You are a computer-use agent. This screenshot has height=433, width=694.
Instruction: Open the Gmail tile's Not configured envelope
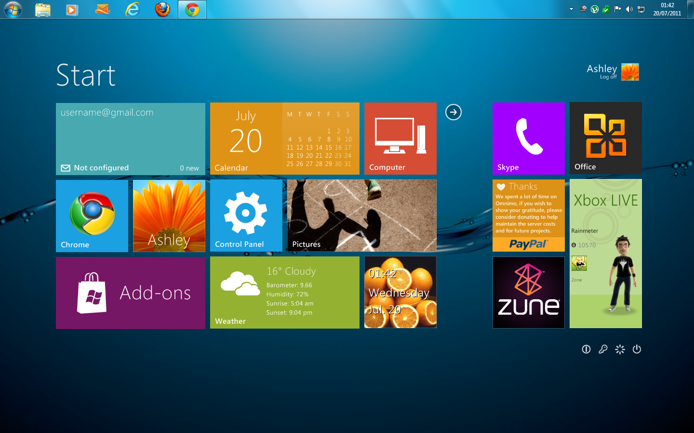click(x=66, y=168)
